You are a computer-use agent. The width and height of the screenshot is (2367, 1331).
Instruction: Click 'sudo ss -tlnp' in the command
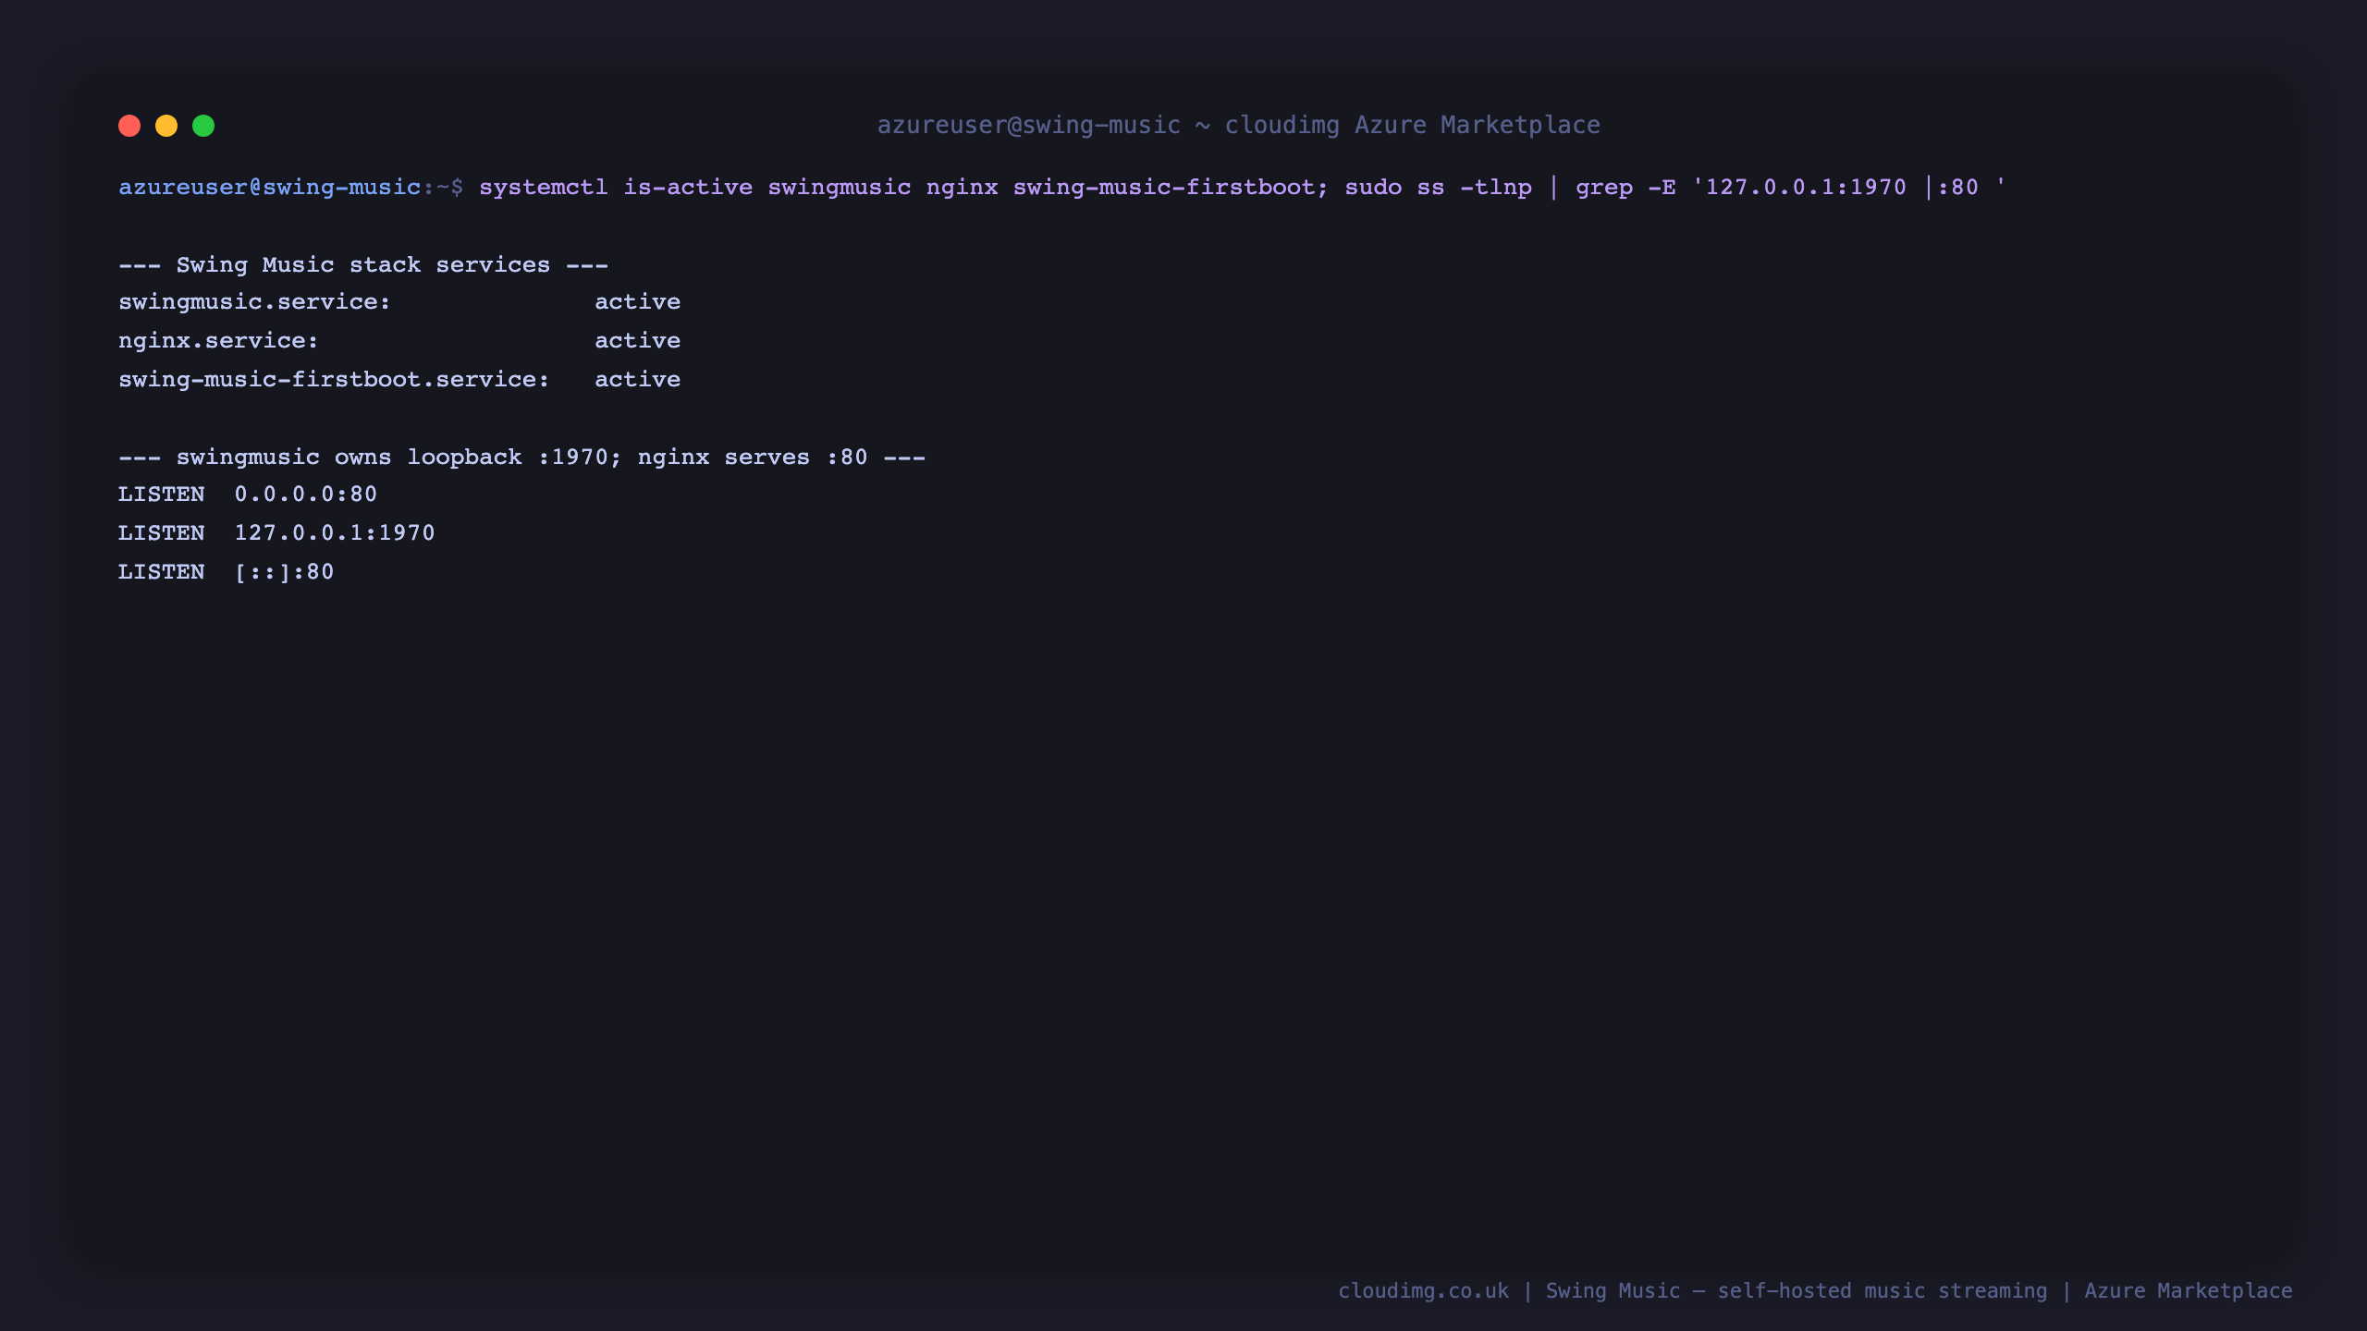[1438, 188]
